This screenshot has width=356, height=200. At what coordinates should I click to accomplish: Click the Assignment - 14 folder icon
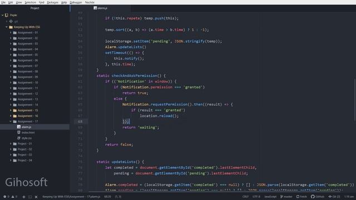click(x=15, y=105)
